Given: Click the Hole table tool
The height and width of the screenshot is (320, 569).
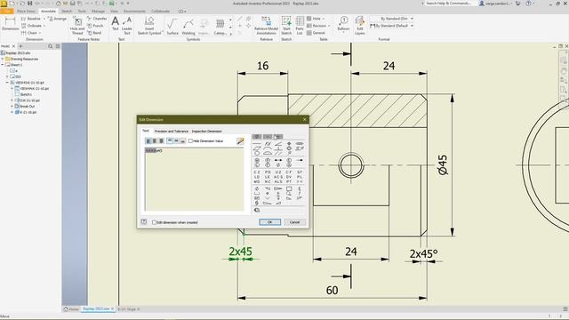Looking at the screenshot, I should [x=314, y=19].
